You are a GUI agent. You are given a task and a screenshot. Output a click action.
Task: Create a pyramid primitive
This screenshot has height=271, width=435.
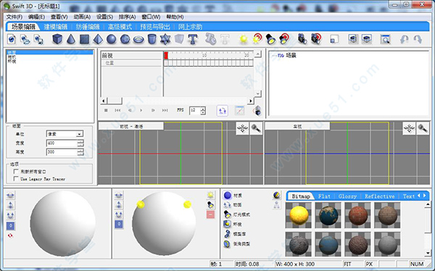tap(98, 39)
